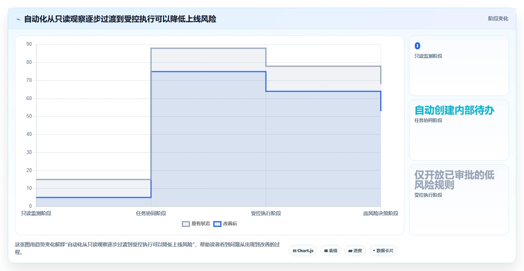Click the chart title about 上线风险
Viewport: 524px width, 271px height.
[x=120, y=19]
